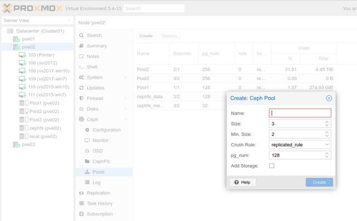Click the Create button in the dialog
The image size is (357, 221).
pyautogui.click(x=319, y=182)
